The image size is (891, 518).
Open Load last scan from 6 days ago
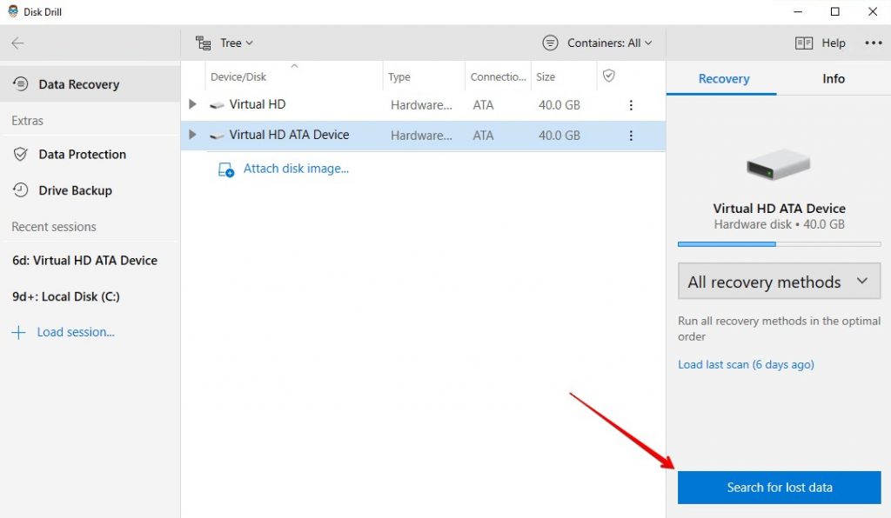tap(746, 364)
